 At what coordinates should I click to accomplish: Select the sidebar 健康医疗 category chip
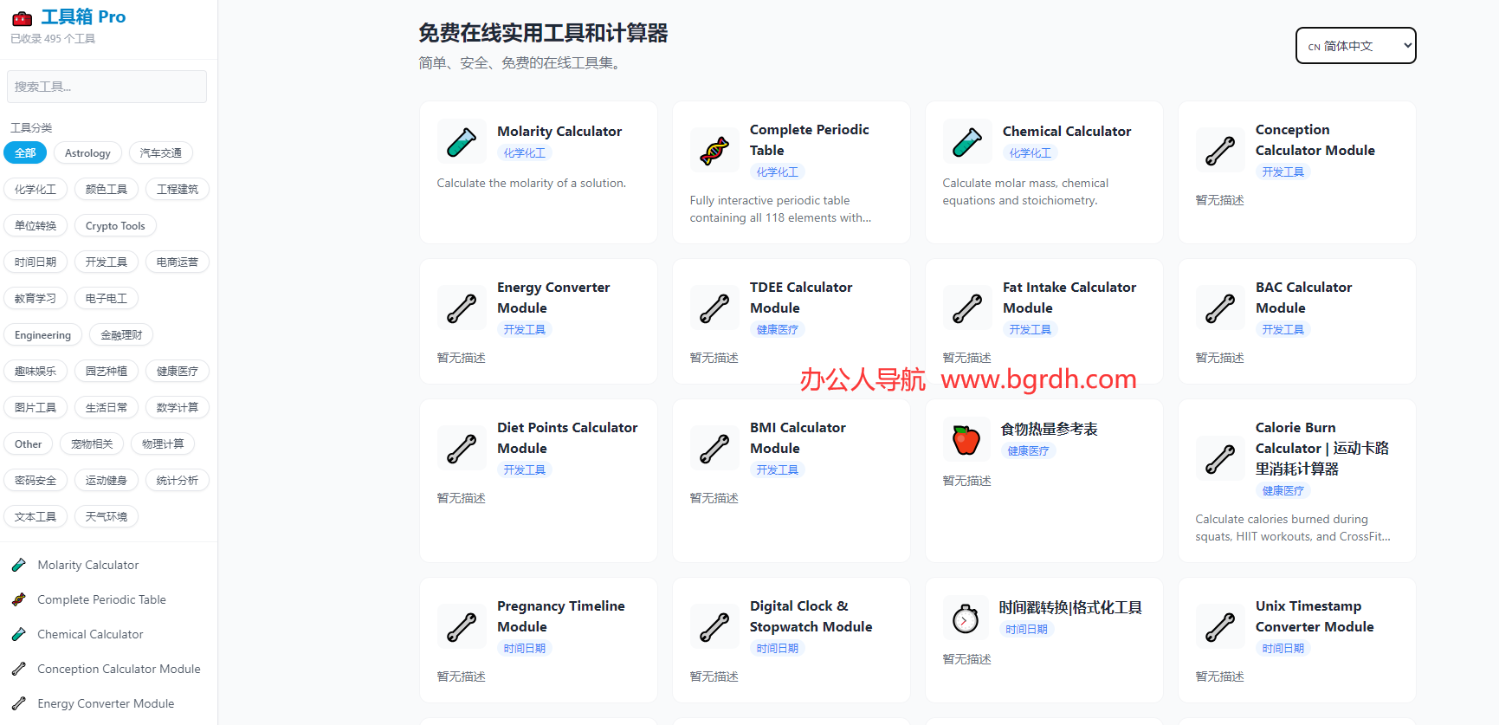(x=178, y=372)
